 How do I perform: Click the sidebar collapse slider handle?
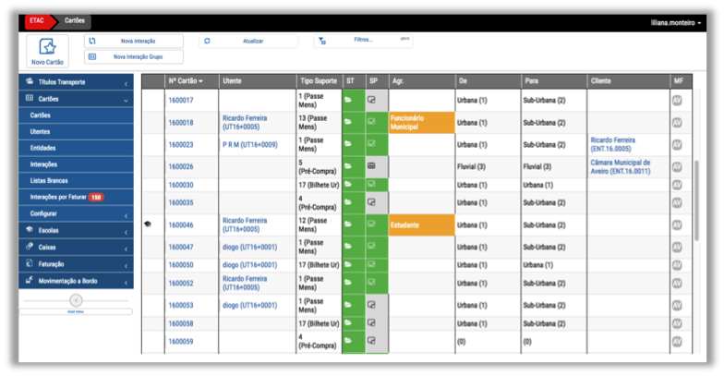[x=76, y=300]
